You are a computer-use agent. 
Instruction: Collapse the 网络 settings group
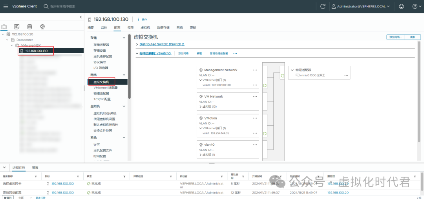click(x=124, y=75)
